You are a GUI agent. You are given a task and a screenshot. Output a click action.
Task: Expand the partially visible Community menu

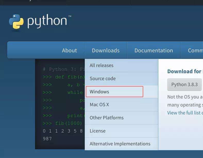[x=195, y=51]
